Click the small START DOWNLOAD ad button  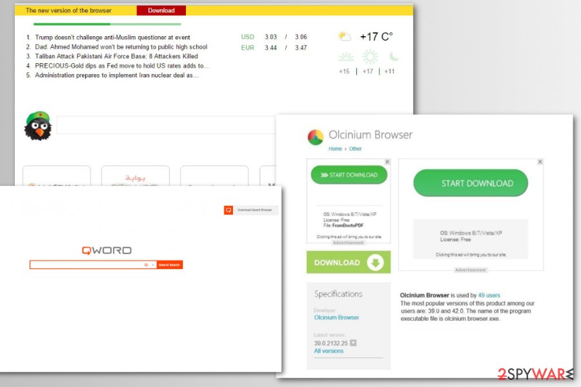click(x=349, y=175)
